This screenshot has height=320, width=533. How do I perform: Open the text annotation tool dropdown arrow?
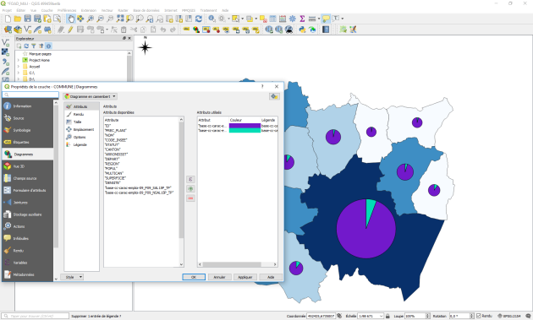[343, 19]
